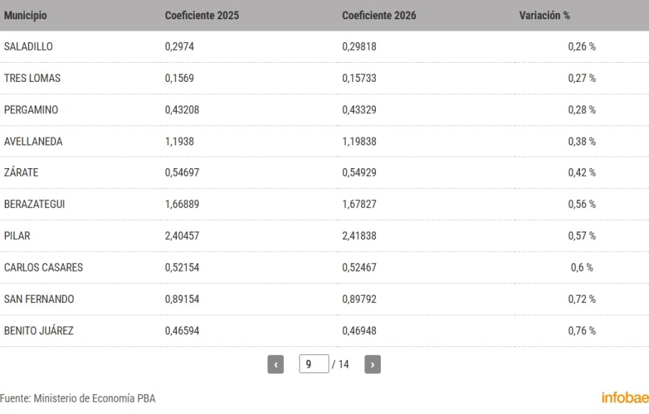The image size is (649, 414).
Task: Go to the previous table page
Action: (x=277, y=364)
